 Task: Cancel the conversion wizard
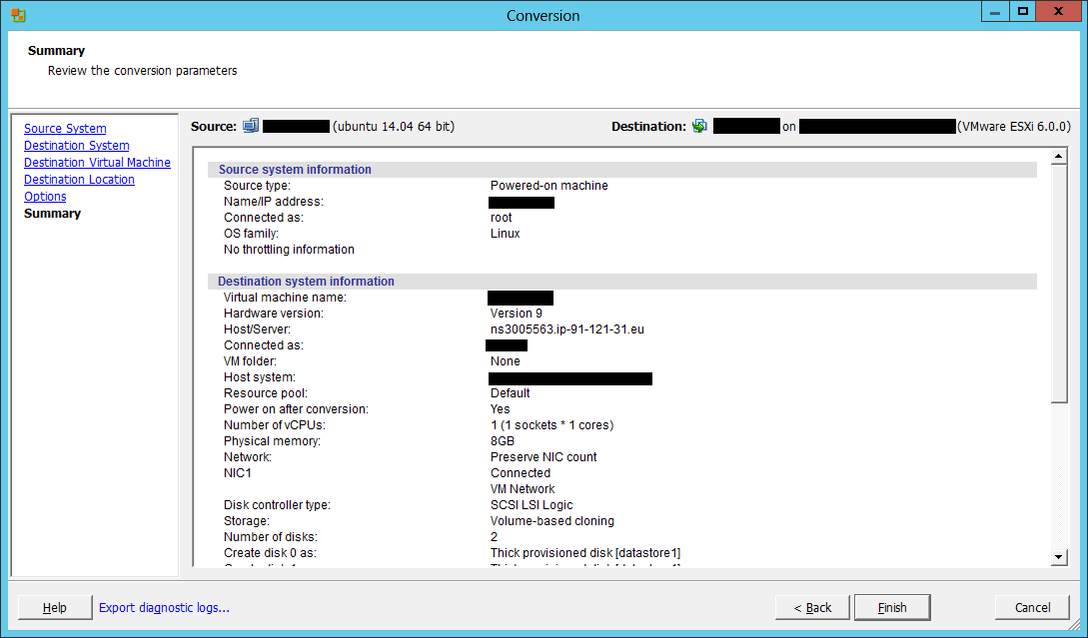click(x=1032, y=607)
